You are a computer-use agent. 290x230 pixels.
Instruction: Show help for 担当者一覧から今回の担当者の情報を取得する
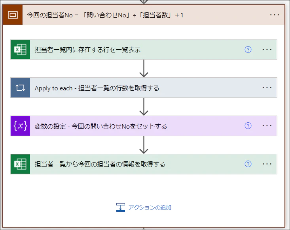pos(248,164)
